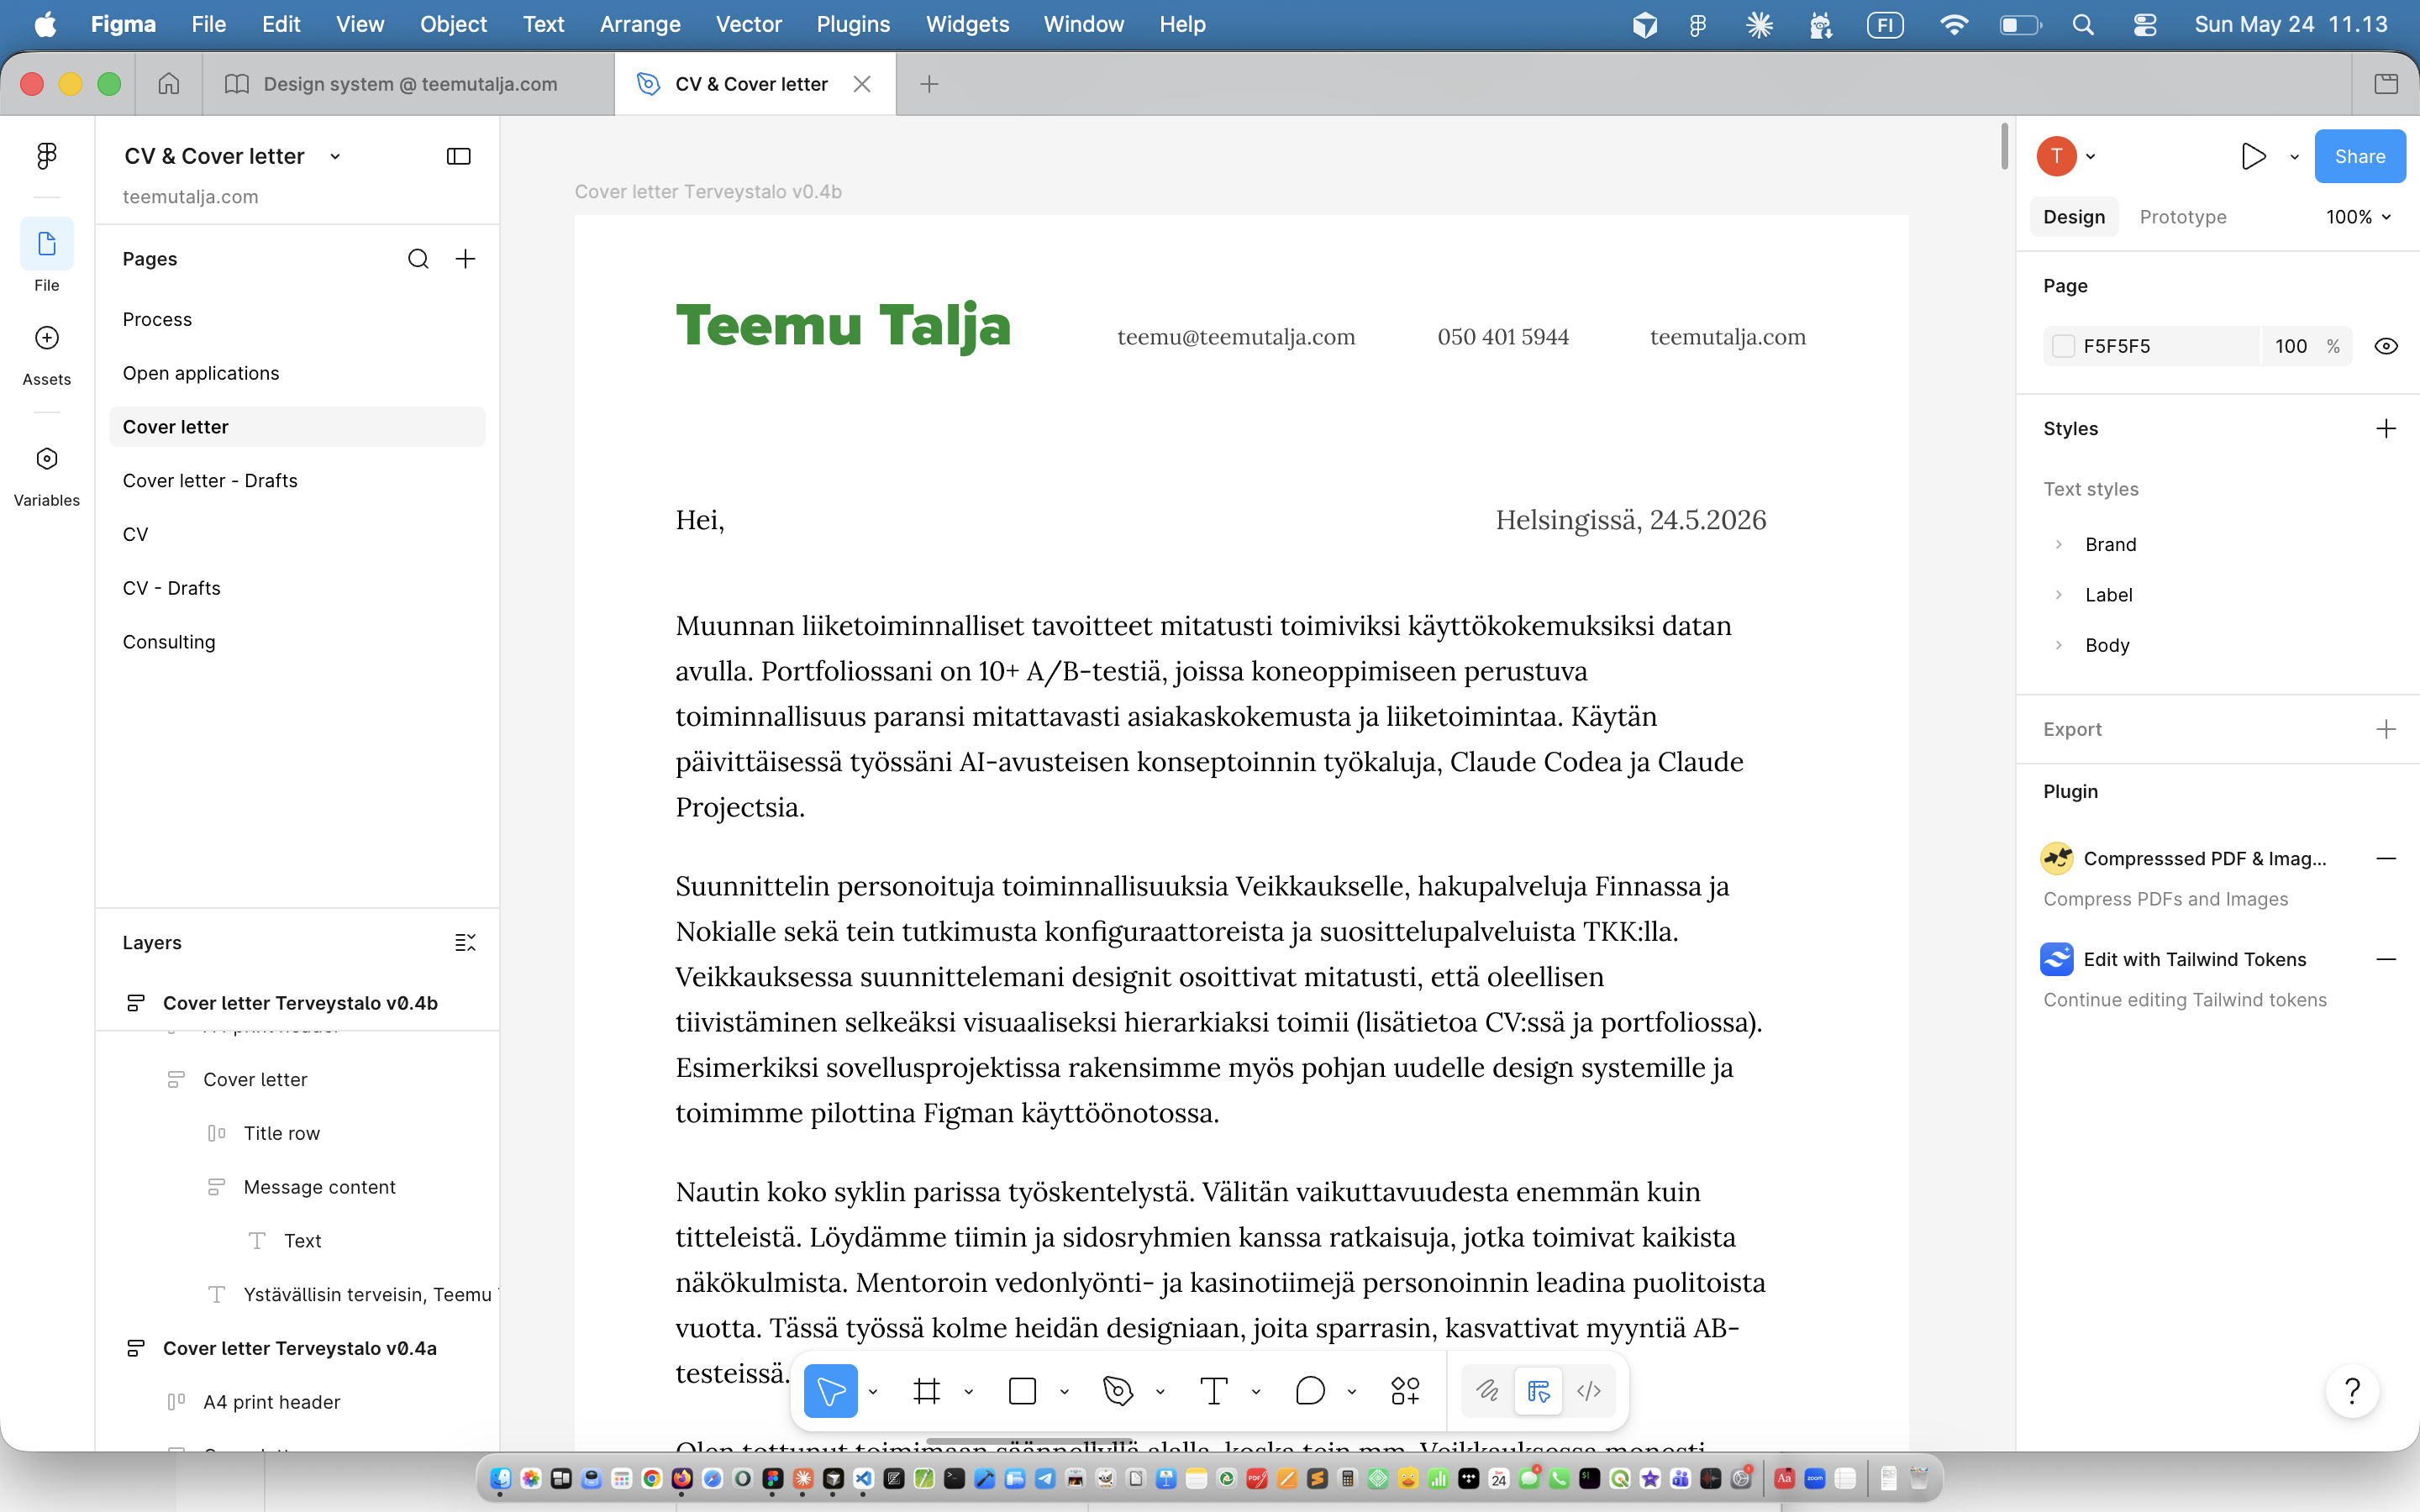Collapse all layers icon
The width and height of the screenshot is (2420, 1512).
(465, 942)
